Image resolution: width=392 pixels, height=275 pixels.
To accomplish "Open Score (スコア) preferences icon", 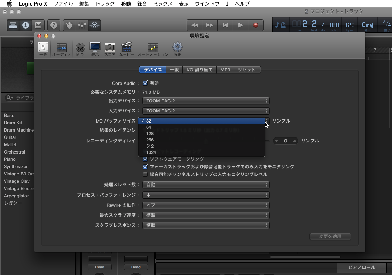I will pyautogui.click(x=110, y=49).
